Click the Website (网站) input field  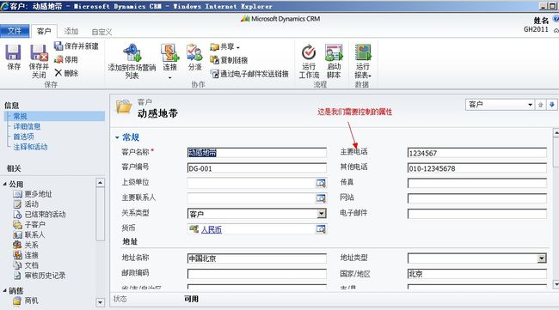(x=477, y=198)
